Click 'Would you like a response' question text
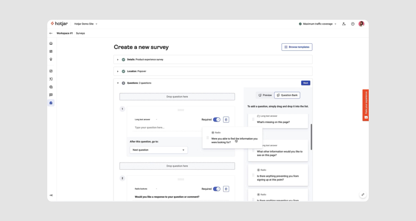The height and width of the screenshot is (221, 416). click(167, 196)
